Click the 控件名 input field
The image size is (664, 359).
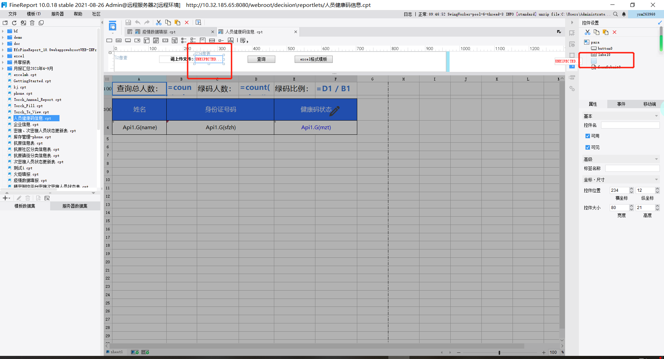[630, 125]
